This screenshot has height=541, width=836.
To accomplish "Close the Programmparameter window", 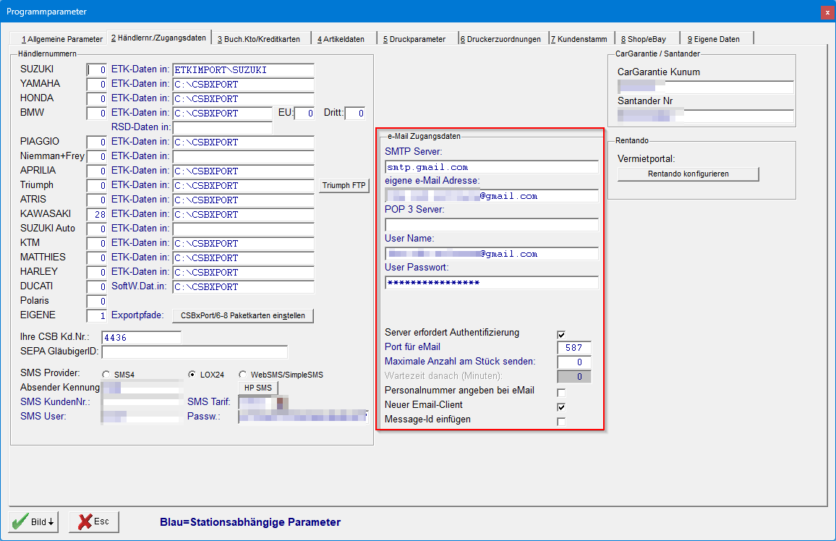I will pos(827,12).
